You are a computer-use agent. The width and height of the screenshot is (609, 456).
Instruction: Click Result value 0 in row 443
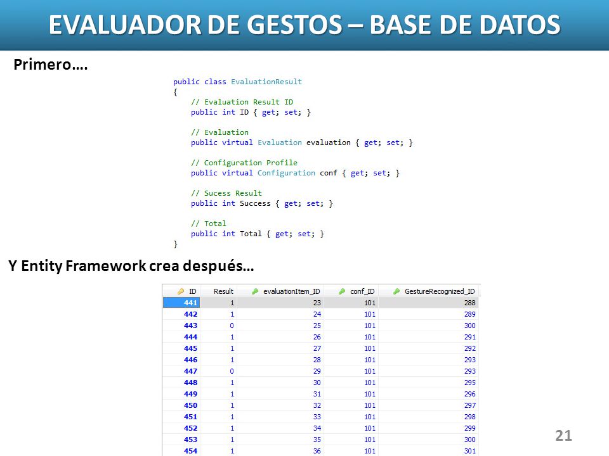pos(232,326)
